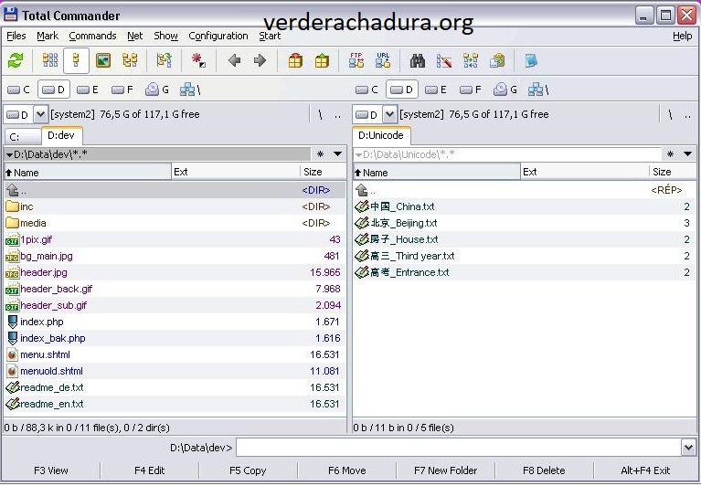Image resolution: width=701 pixels, height=486 pixels.
Task: Sort left panel by Name column
Action: [x=88, y=172]
